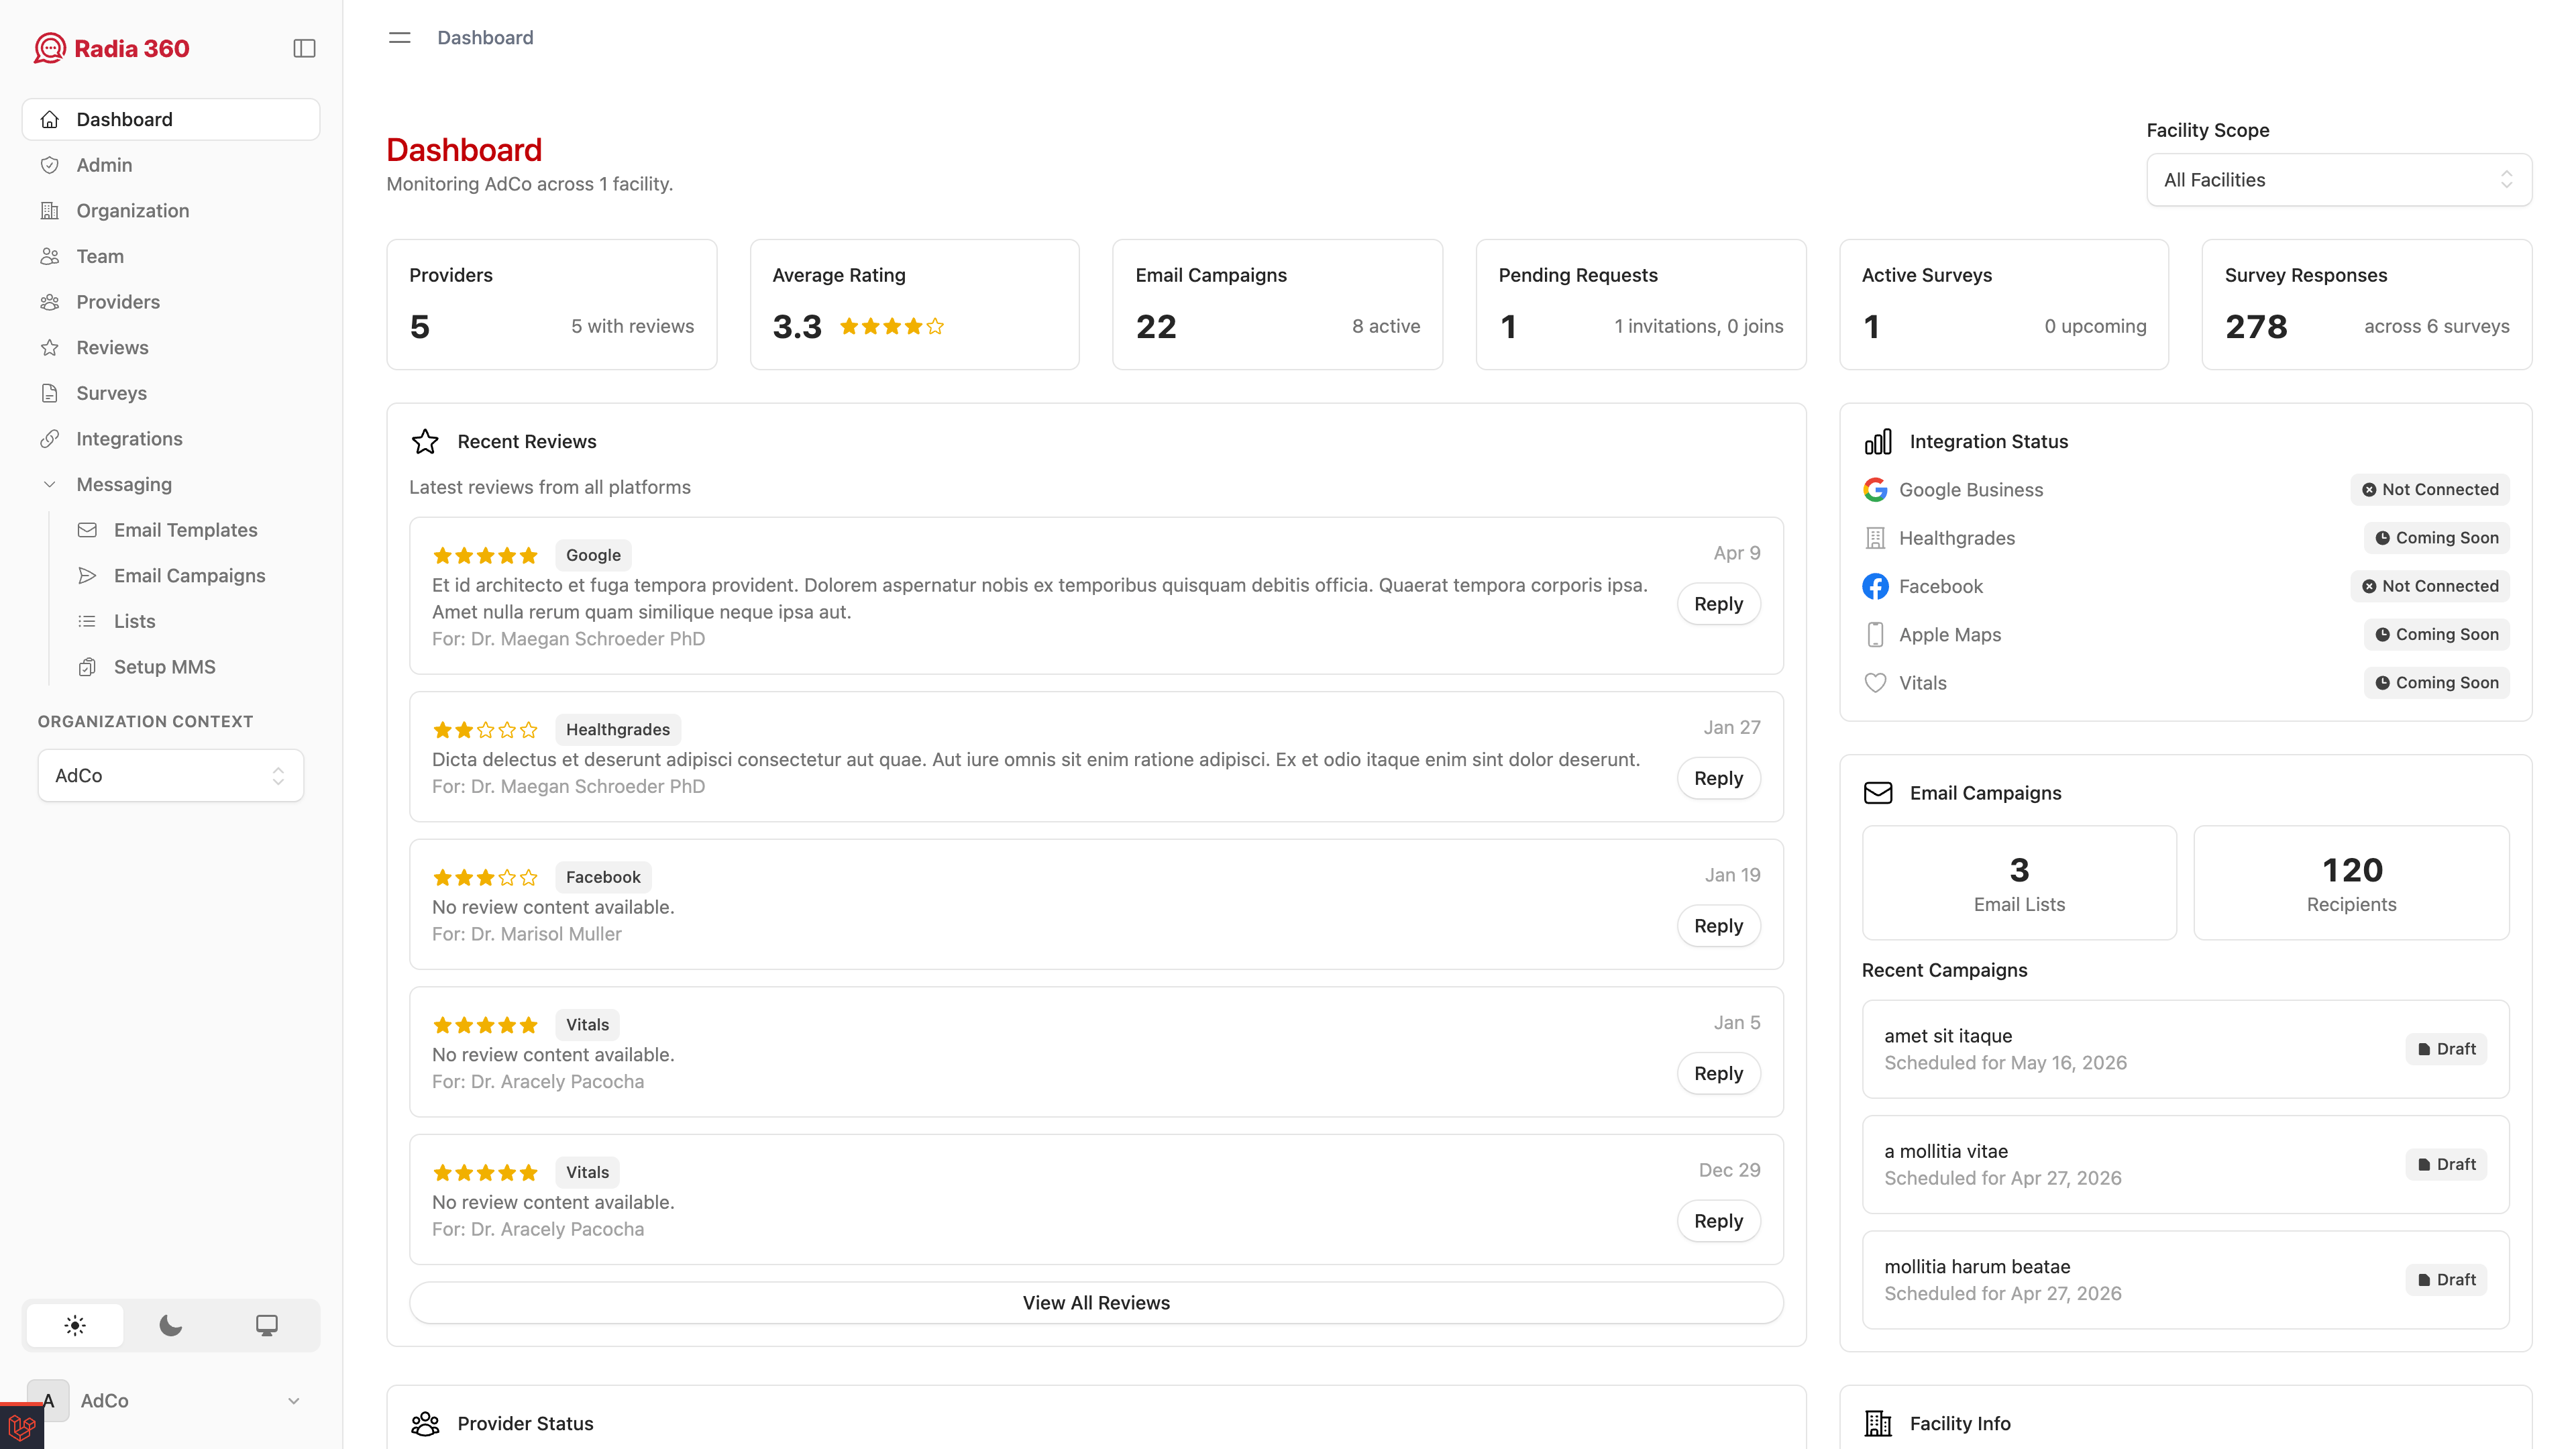Collapse the Messaging section chevron
Screen dimensions: 2576x1449
(49, 484)
